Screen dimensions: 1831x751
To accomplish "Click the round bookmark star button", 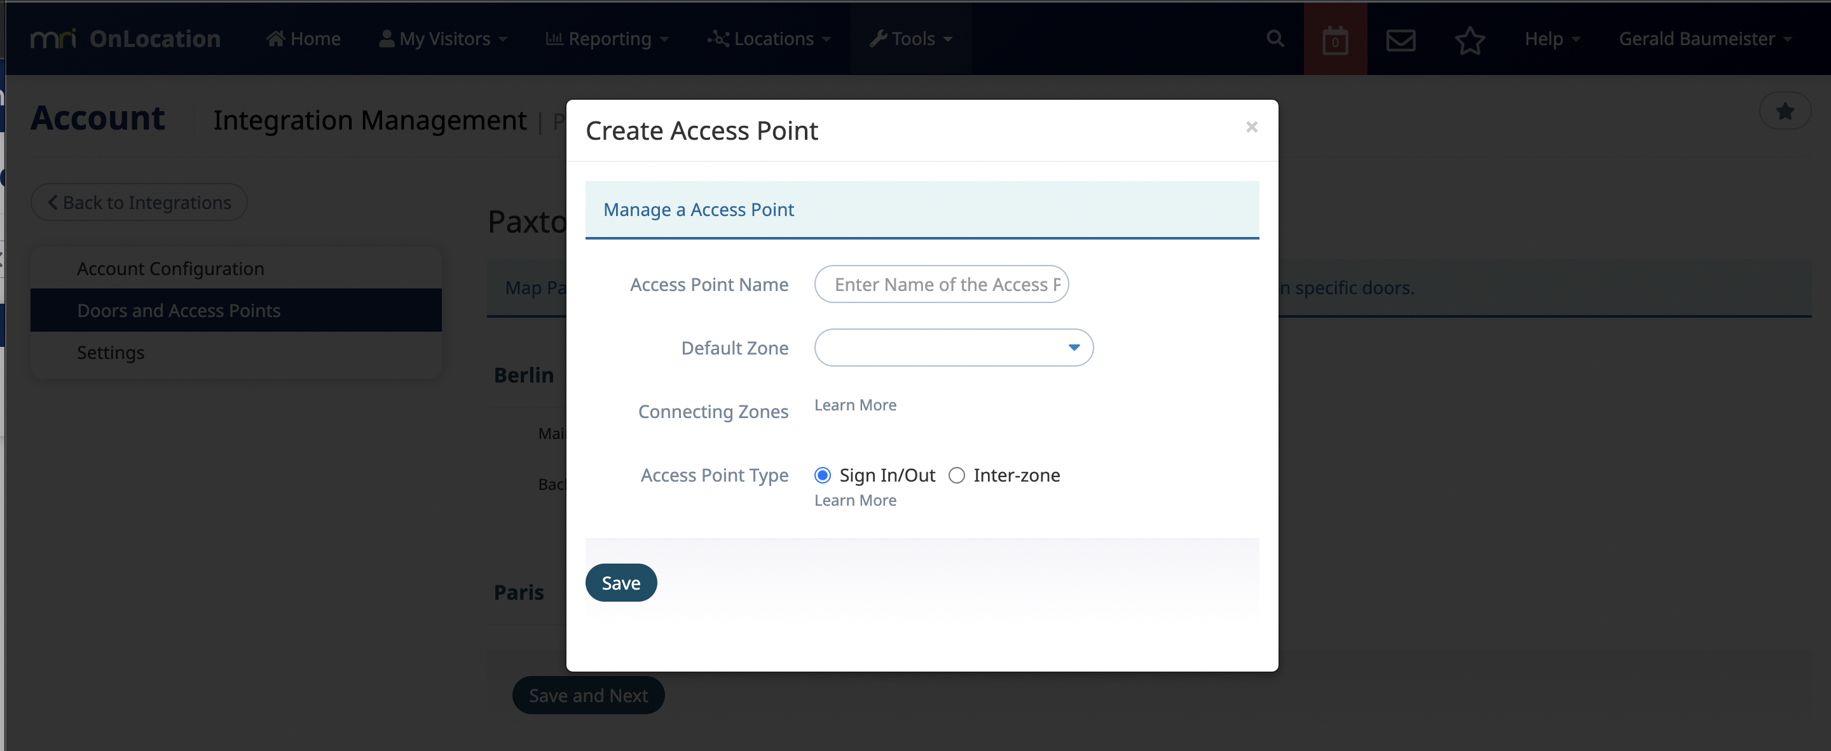I will click(1784, 111).
